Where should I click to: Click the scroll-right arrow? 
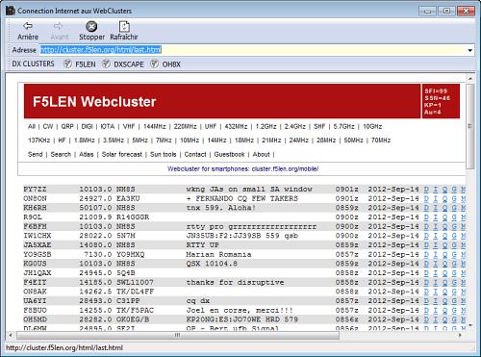(460, 335)
